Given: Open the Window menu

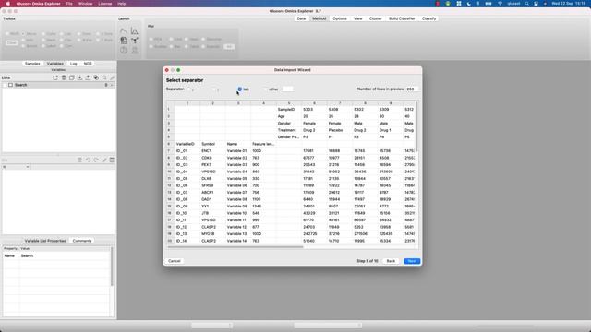Looking at the screenshot, I should [85, 4].
